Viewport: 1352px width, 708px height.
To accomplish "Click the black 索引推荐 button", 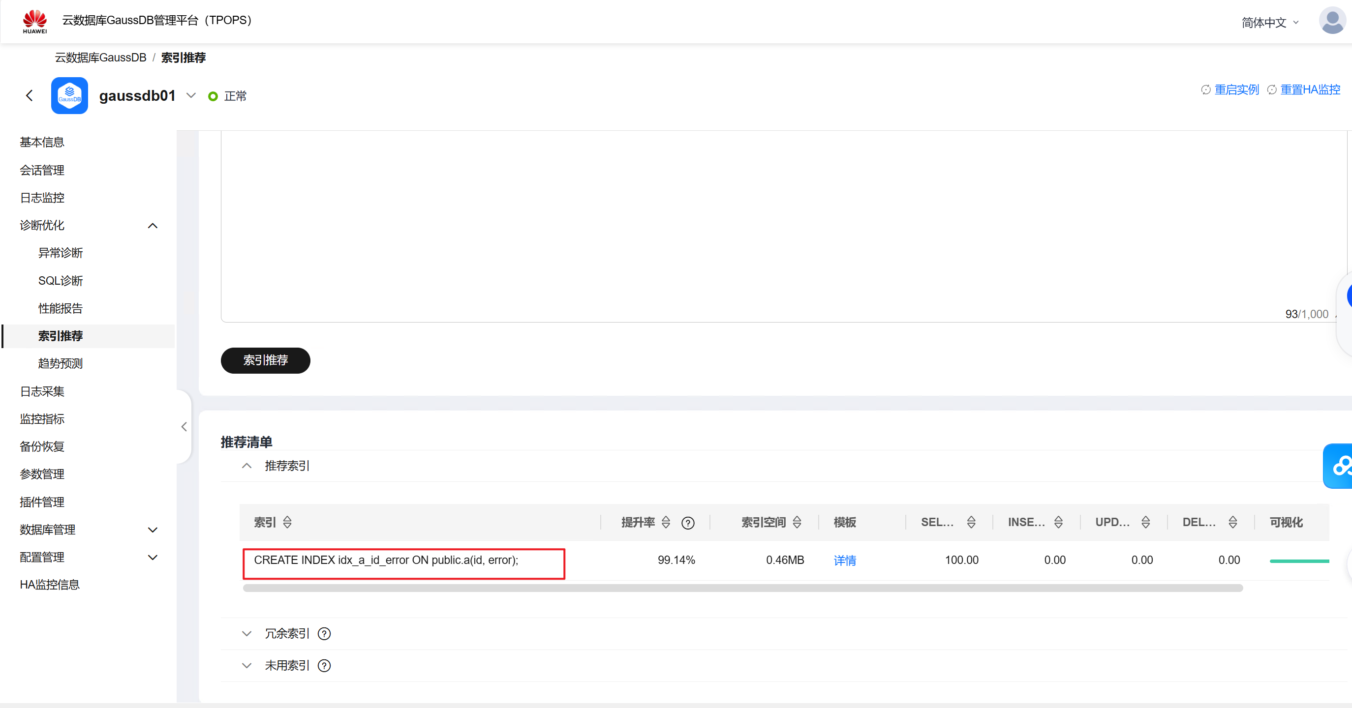I will click(265, 360).
